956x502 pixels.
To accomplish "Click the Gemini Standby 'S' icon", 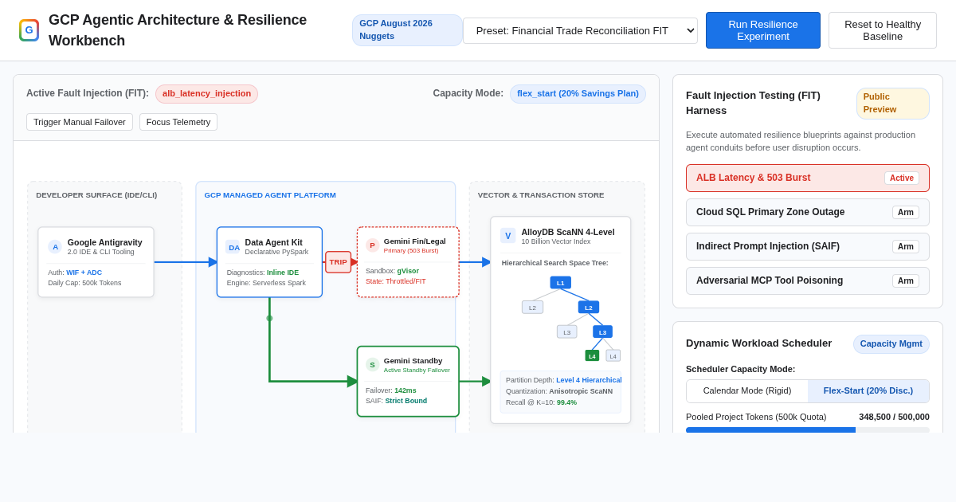I will pos(372,365).
